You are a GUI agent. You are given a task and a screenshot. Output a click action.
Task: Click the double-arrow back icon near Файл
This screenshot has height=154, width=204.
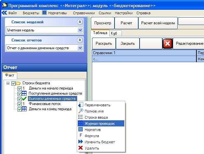click(x=4, y=13)
